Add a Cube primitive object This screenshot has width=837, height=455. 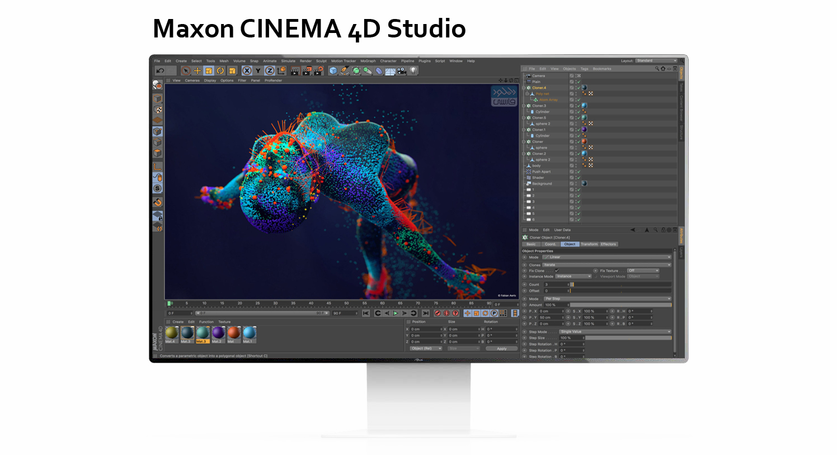coord(333,70)
